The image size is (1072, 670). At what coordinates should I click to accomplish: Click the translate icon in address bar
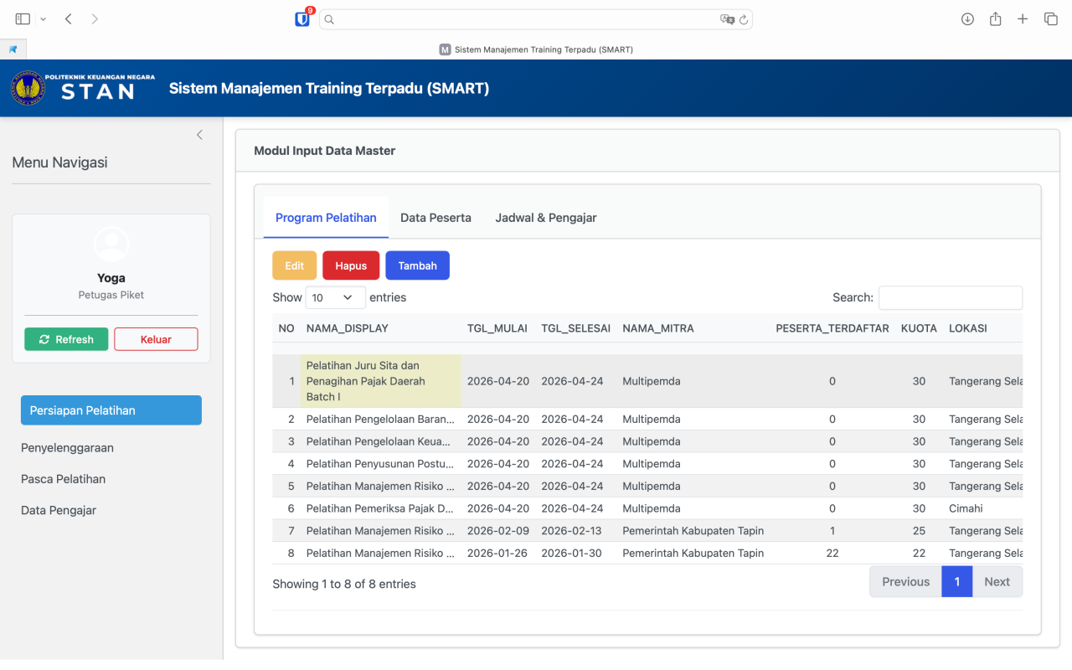726,19
